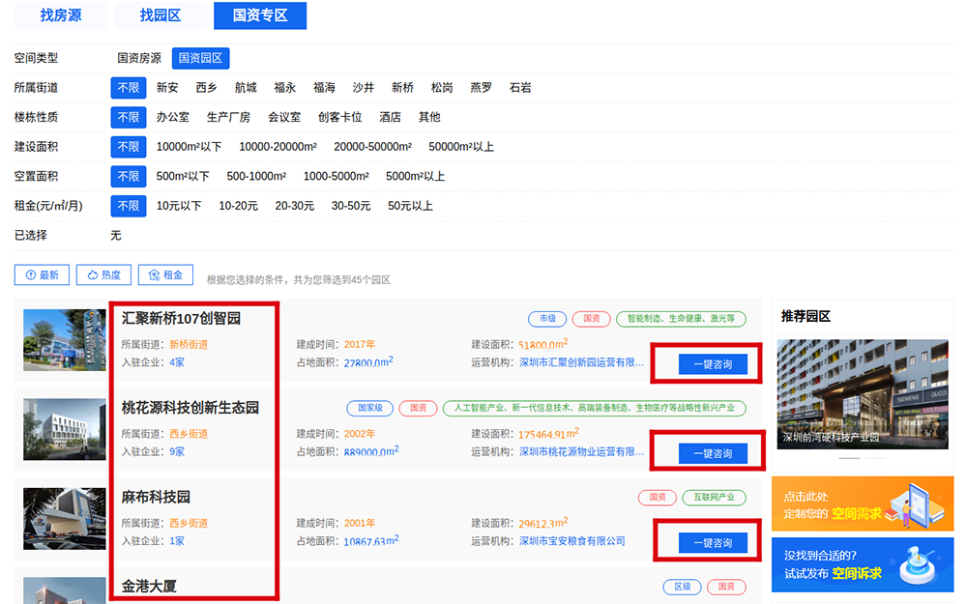Viewport: 967px width, 604px height.
Task: Open the 找园区 tab
Action: coord(161,15)
